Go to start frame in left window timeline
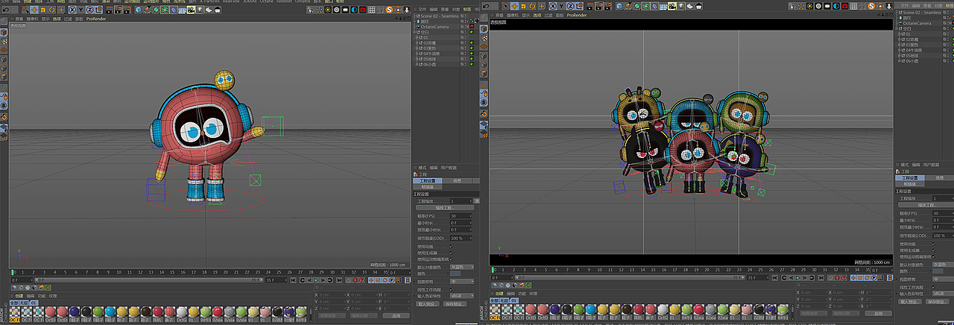 (x=294, y=280)
